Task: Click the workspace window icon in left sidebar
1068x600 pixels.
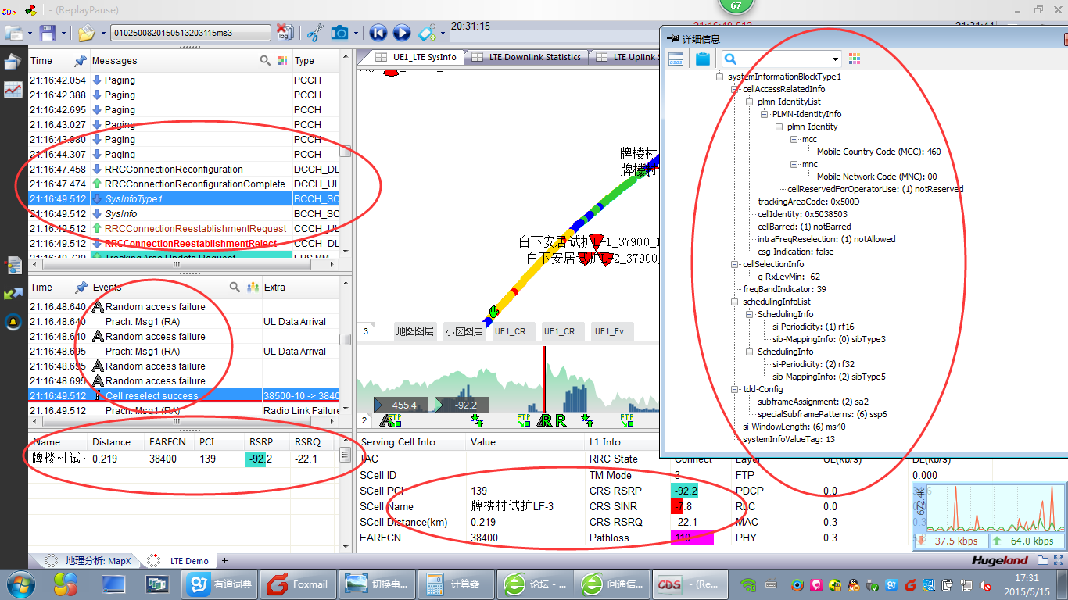Action: [x=13, y=62]
